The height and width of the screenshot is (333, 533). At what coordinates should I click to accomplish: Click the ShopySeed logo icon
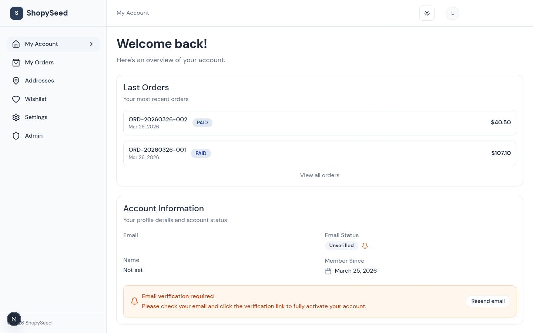[x=16, y=13]
